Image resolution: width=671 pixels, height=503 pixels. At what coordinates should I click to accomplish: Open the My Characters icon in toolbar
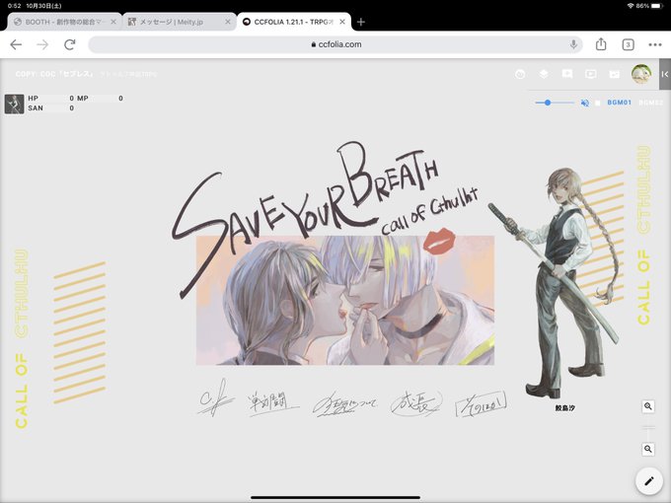520,74
